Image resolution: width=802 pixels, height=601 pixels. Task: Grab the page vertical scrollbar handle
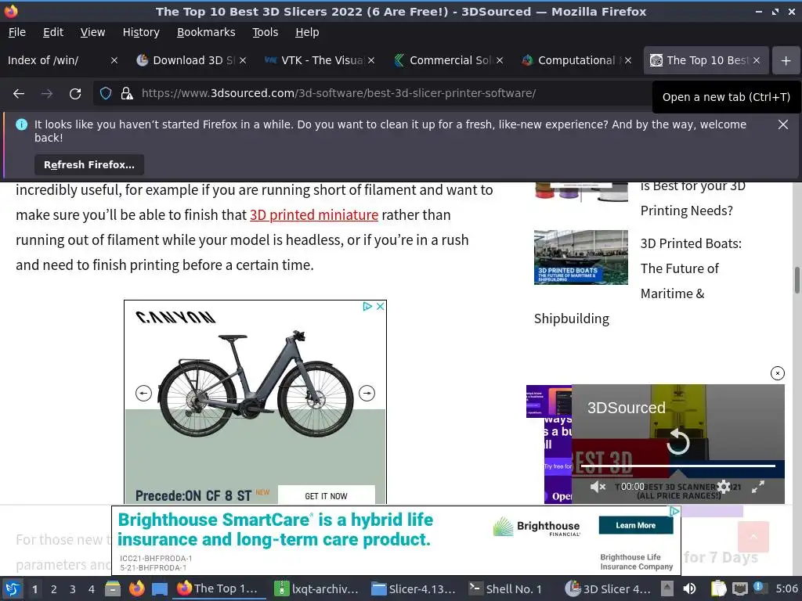797,280
